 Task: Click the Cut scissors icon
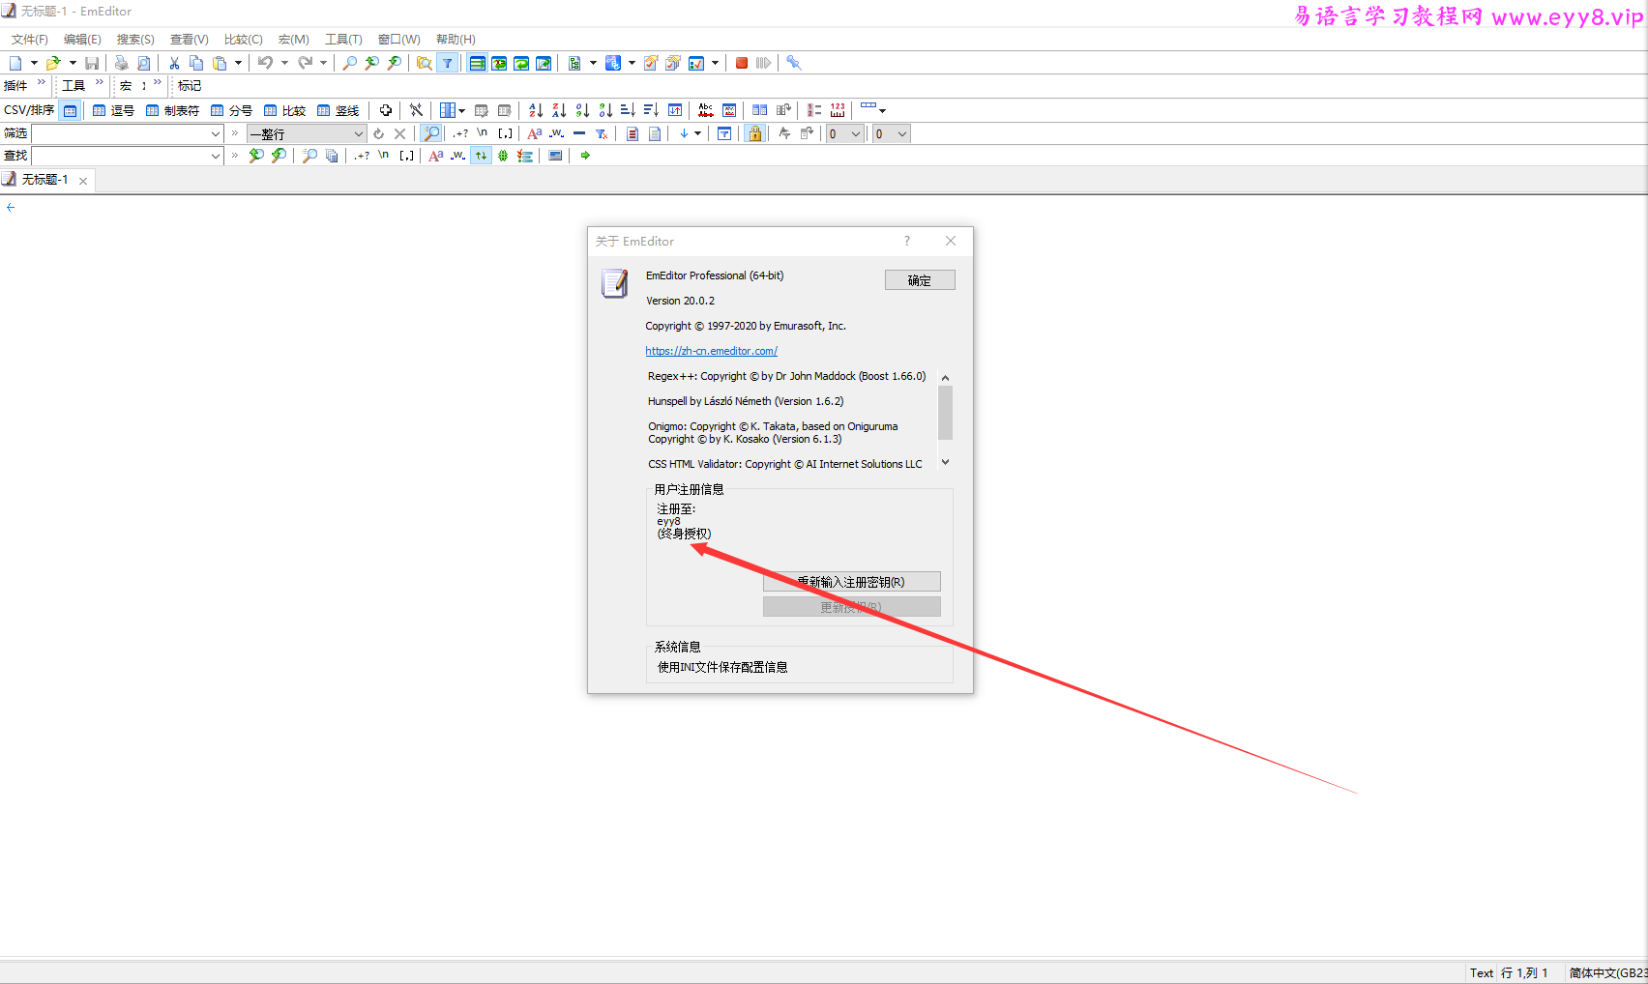(174, 63)
